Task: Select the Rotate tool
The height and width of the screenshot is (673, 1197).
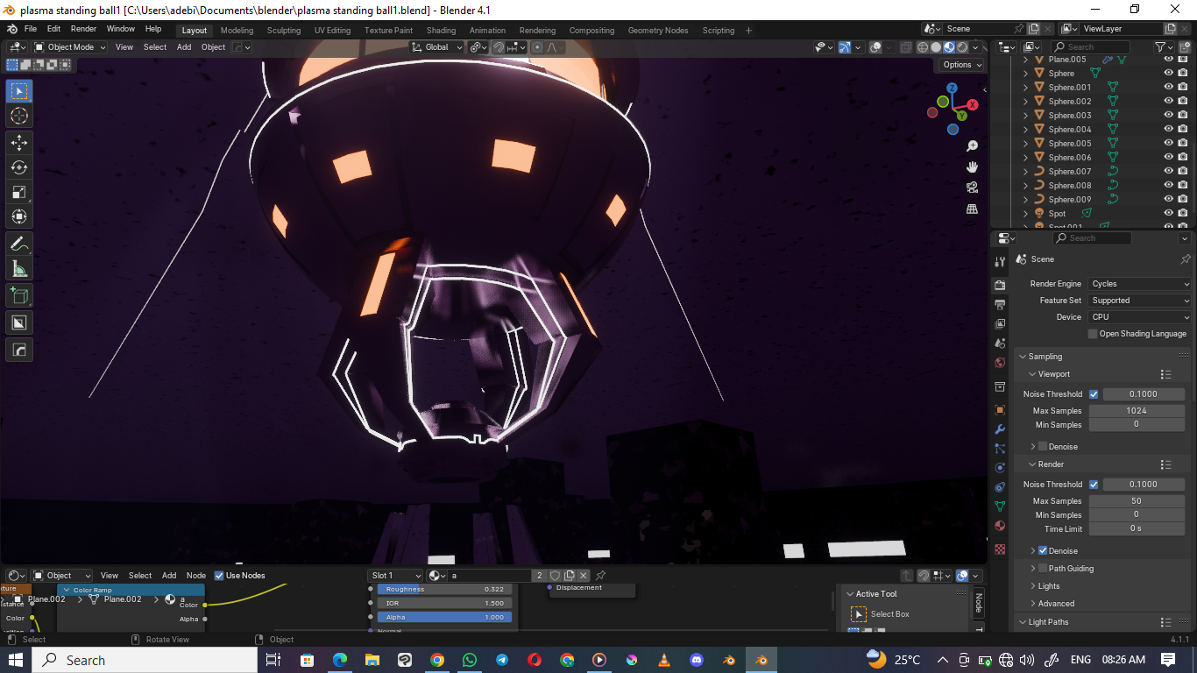Action: (19, 167)
